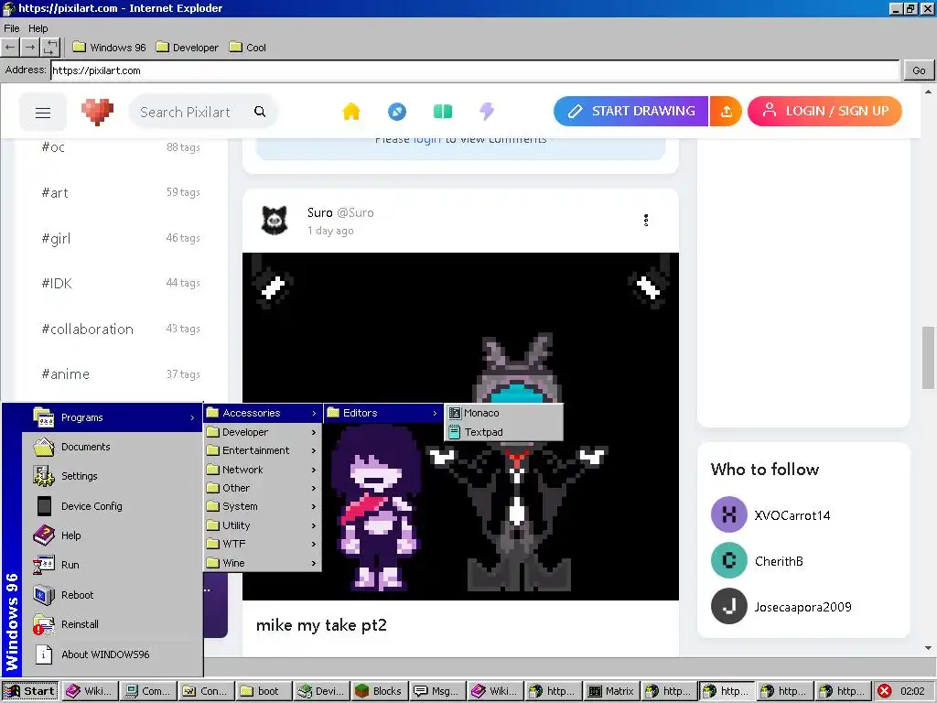Switch to boot folder taskbar window
937x703 pixels.
click(x=262, y=692)
